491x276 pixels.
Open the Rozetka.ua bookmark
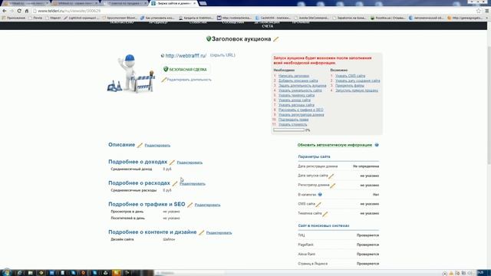tap(387, 18)
